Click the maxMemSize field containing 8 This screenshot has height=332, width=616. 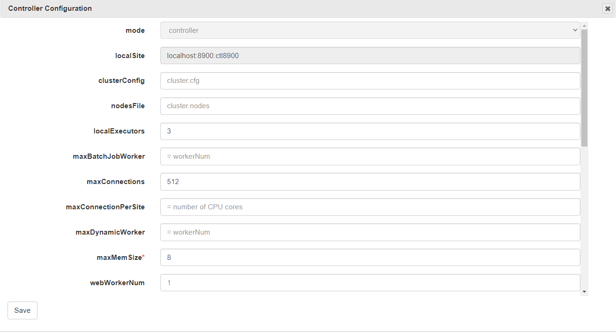click(370, 258)
